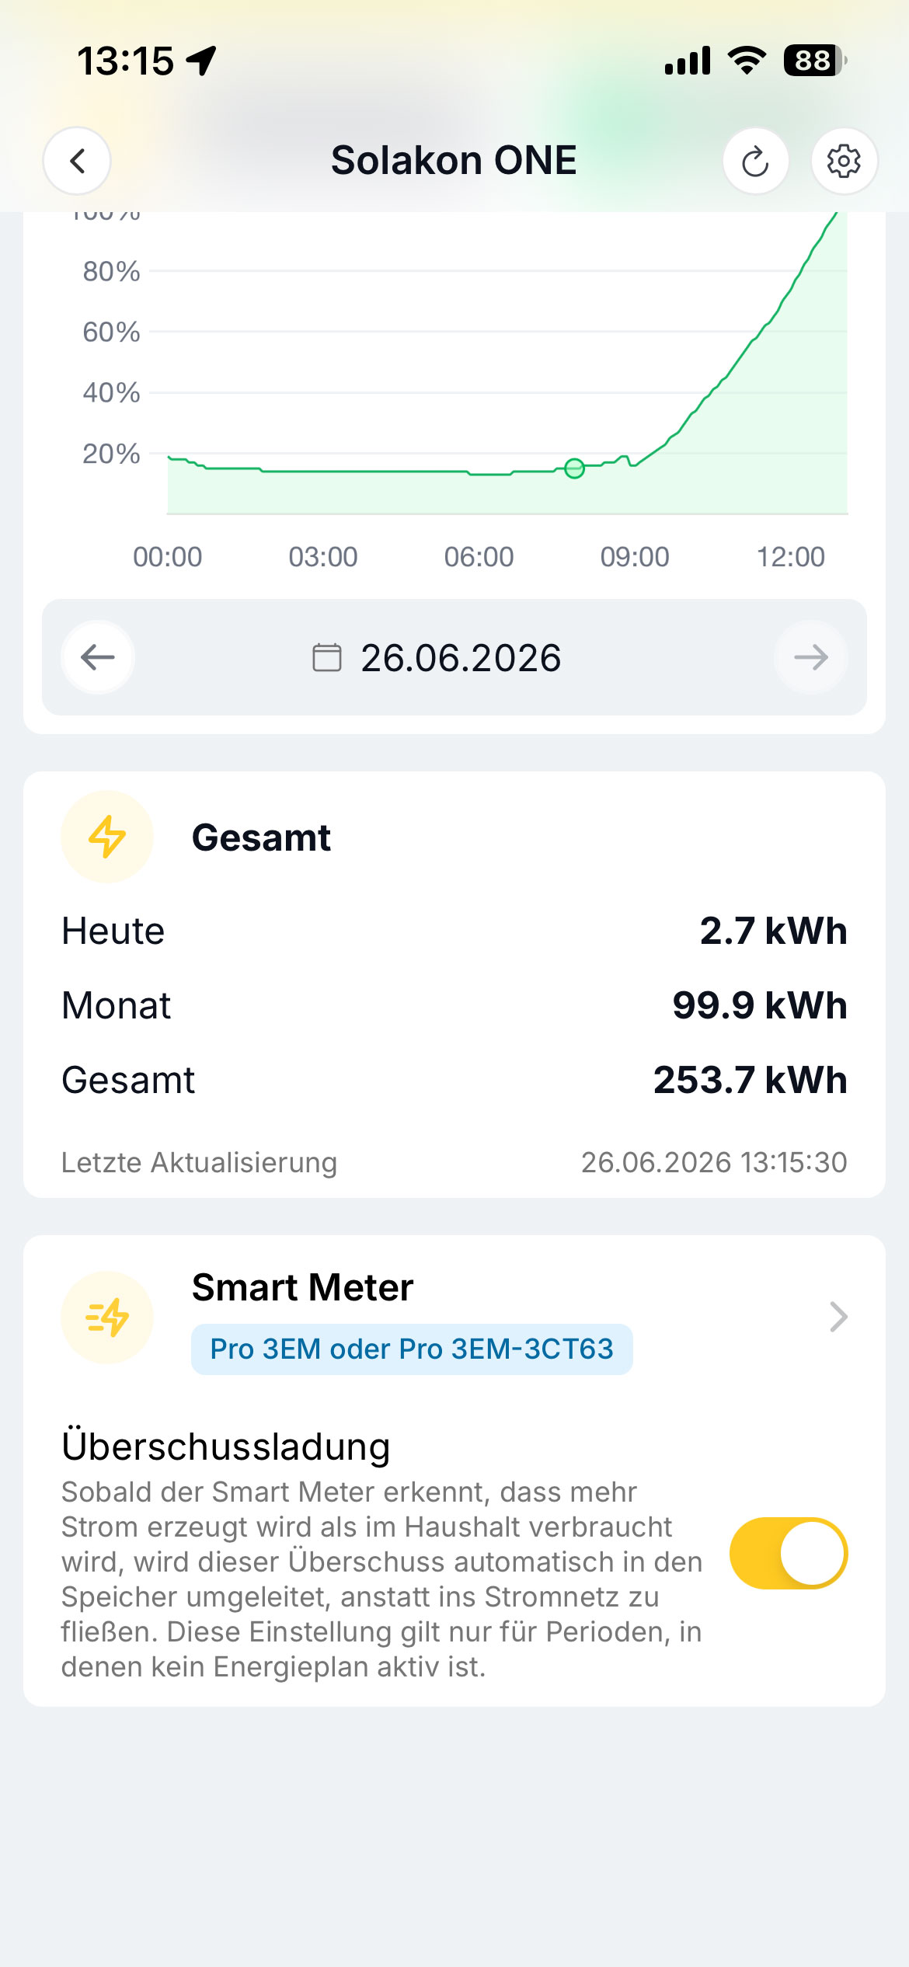Select the Monat 99.9 kWh row

(454, 1005)
